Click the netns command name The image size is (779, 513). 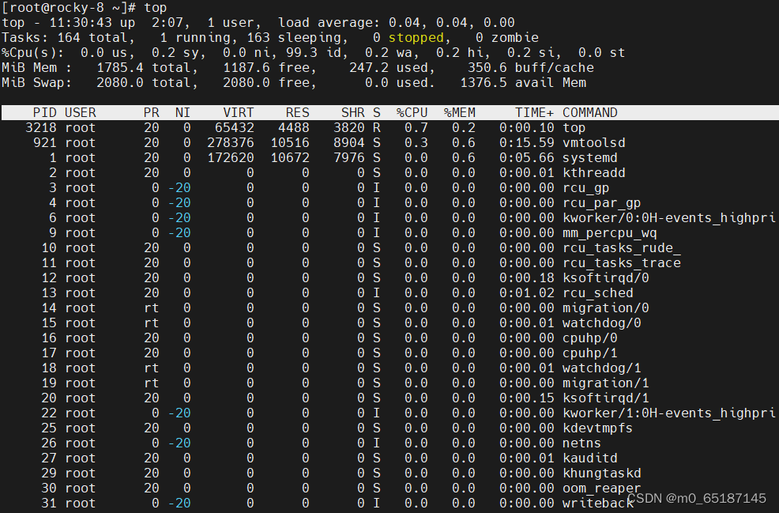581,443
